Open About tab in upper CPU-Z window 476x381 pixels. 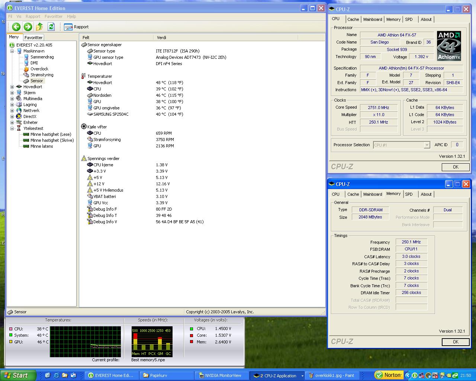pos(426,19)
